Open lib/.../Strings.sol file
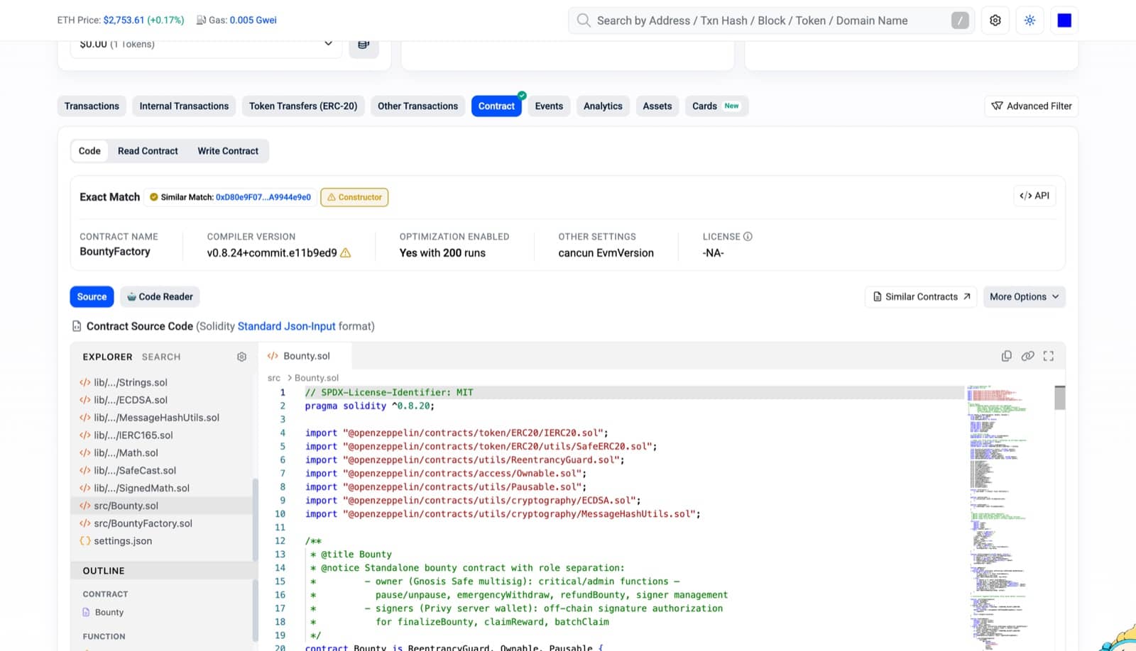Image resolution: width=1136 pixels, height=651 pixels. [x=131, y=382]
